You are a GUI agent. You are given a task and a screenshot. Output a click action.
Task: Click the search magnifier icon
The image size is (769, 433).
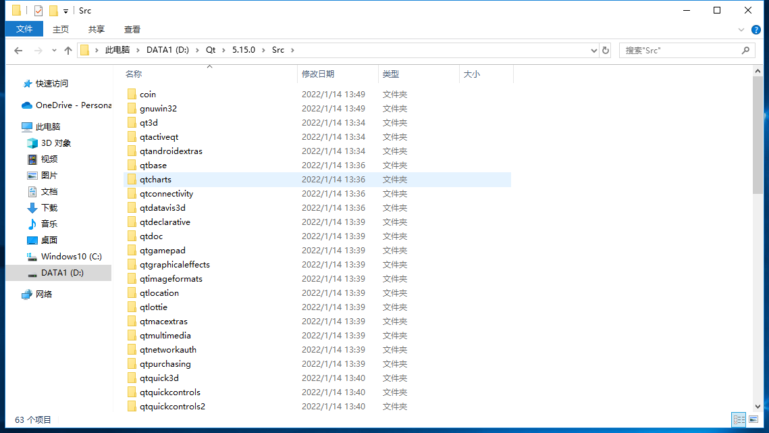coord(745,50)
